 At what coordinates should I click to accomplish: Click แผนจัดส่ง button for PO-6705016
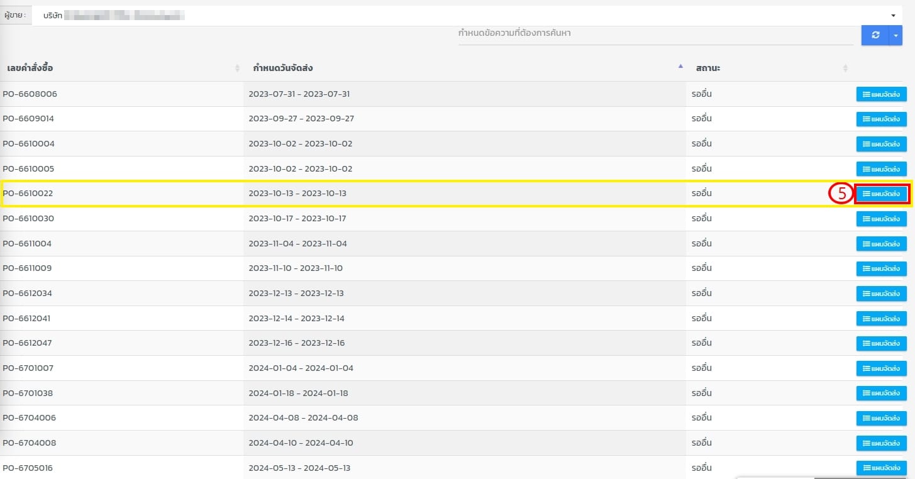click(881, 468)
